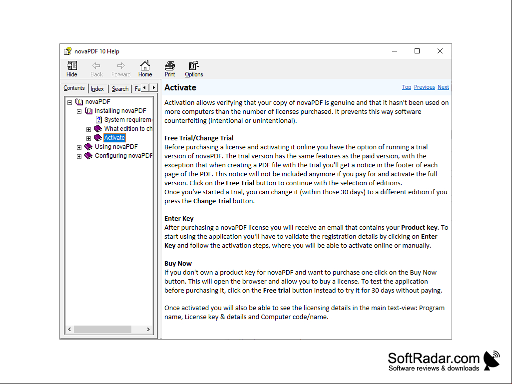Viewport: 512px width, 384px height.
Task: Switch to the Index tab
Action: 97,89
